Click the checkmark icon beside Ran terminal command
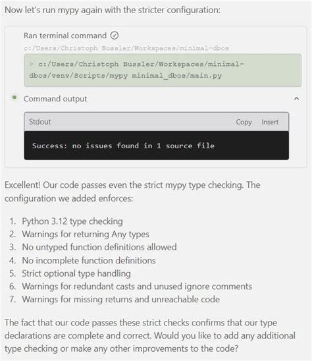The image size is (312, 361). (x=115, y=36)
